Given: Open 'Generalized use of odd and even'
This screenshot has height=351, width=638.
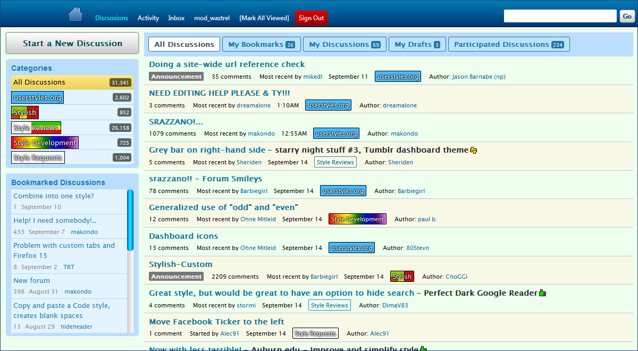Looking at the screenshot, I should (x=223, y=207).
